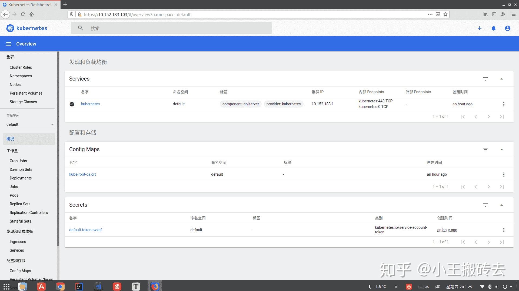This screenshot has height=291, width=519.
Task: Click the create new resource plus icon
Action: (x=479, y=28)
